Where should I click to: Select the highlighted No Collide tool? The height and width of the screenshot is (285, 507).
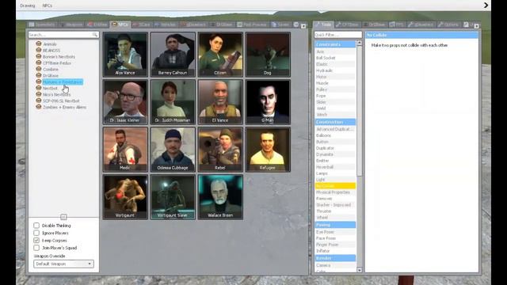(x=335, y=186)
